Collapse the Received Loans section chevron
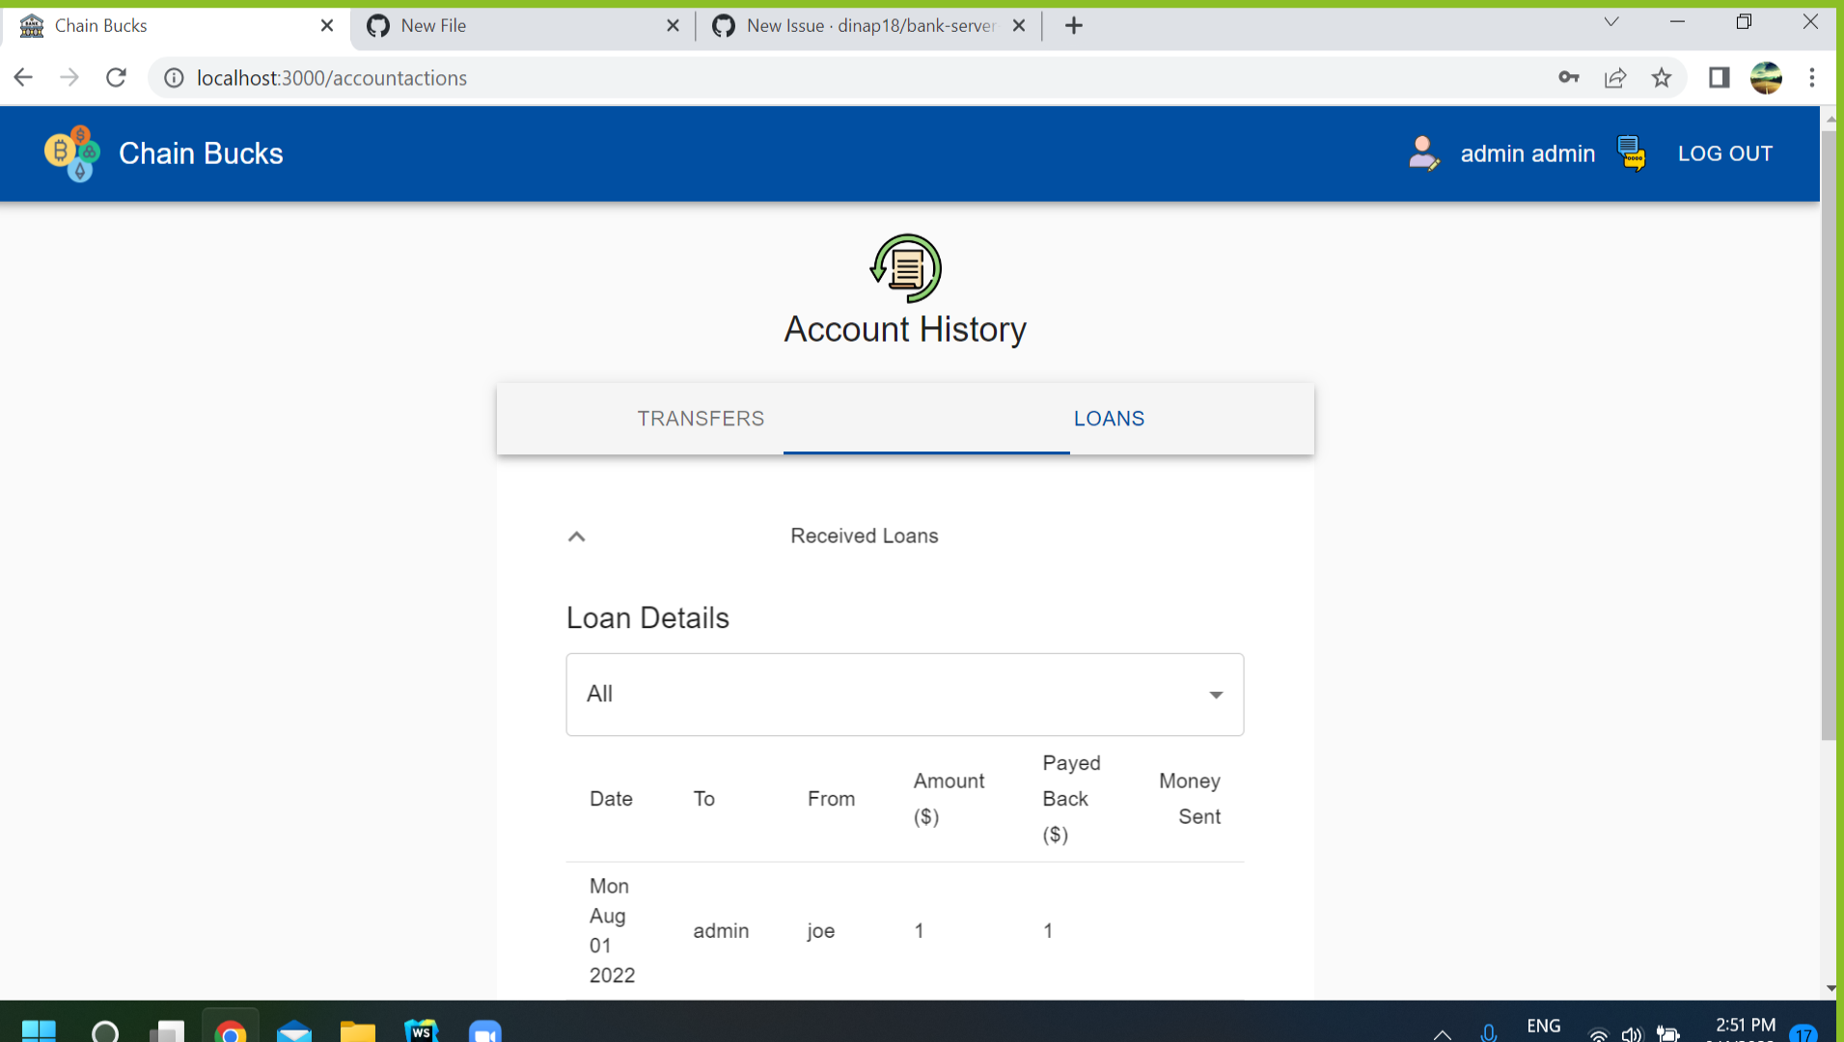 pyautogui.click(x=576, y=536)
